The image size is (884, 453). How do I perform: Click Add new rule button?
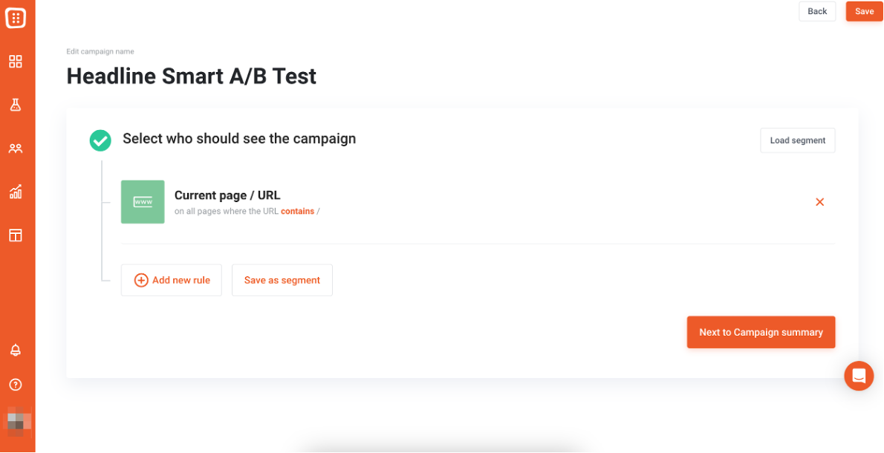click(x=172, y=280)
